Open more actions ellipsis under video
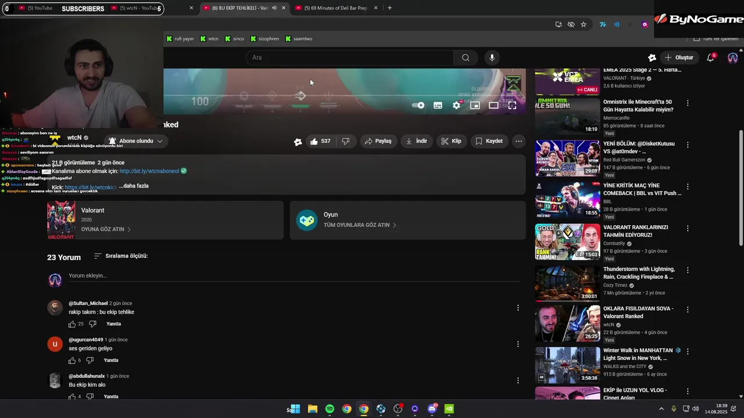744x418 pixels. click(518, 141)
